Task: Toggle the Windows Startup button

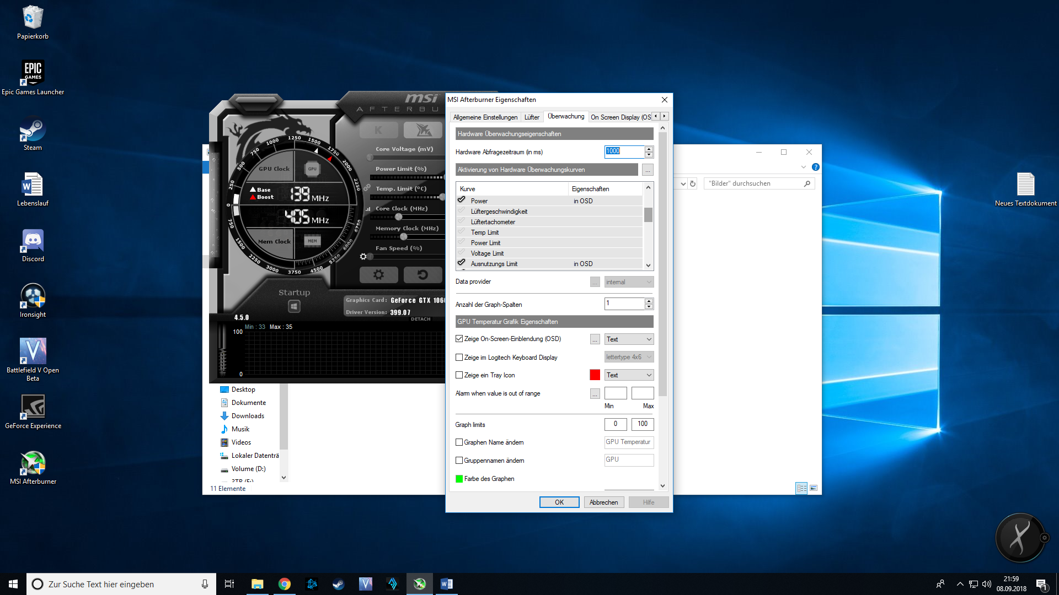Action: pyautogui.click(x=294, y=306)
